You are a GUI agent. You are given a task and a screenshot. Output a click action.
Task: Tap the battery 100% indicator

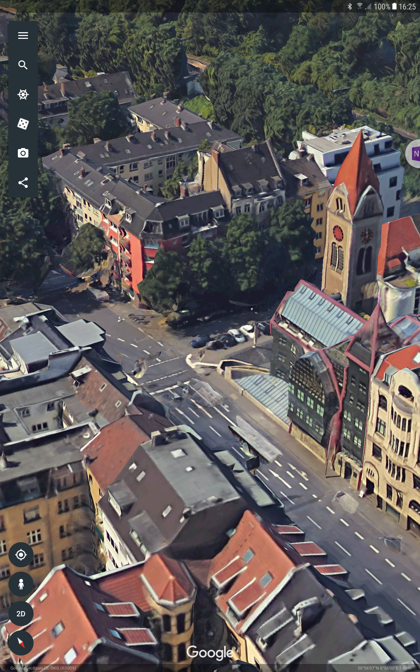tap(385, 6)
